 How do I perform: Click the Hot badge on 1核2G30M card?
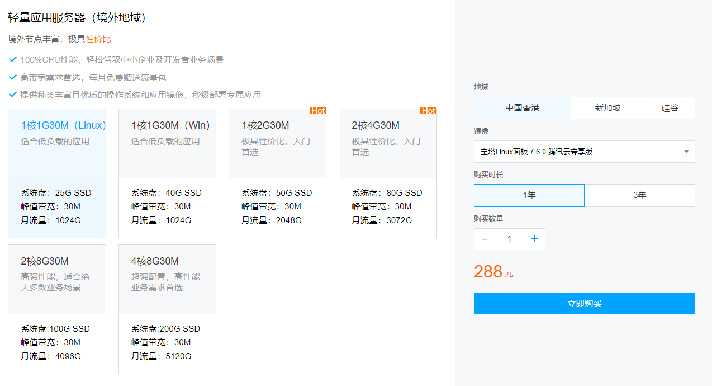318,111
